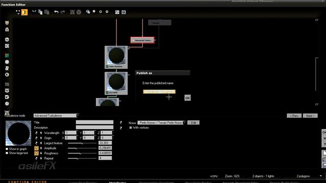Screen dimensions: 326x183
Task: Select the noise node icon in sidebar
Action: pyautogui.click(x=7, y=40)
